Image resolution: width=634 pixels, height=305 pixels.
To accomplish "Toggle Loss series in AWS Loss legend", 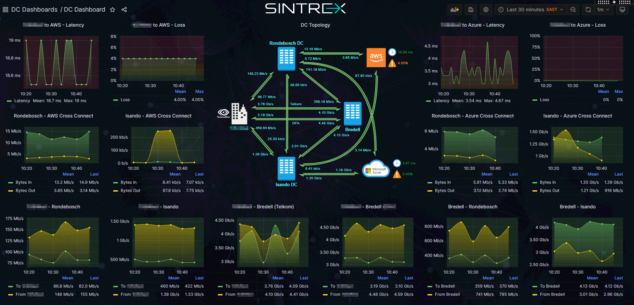I will coord(125,100).
